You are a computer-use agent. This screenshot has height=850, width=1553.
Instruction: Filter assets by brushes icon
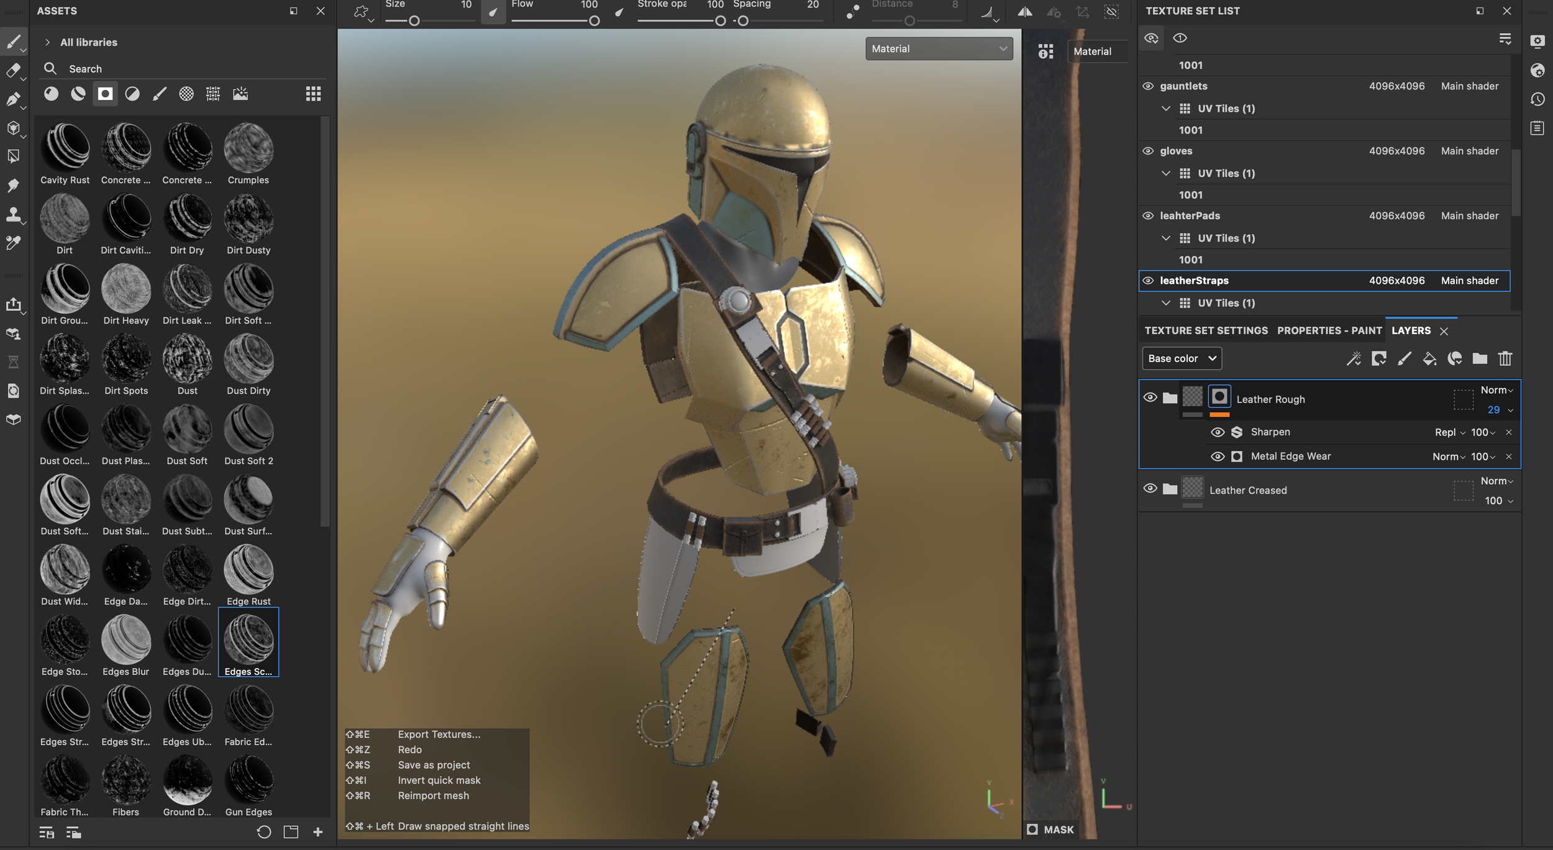(160, 94)
